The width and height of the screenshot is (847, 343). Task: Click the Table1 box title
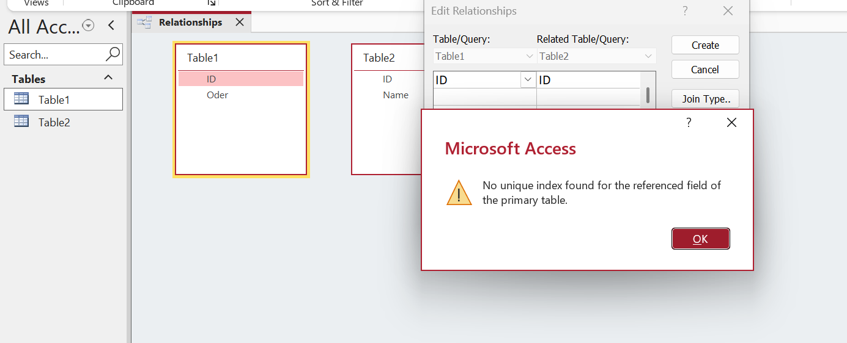(202, 58)
